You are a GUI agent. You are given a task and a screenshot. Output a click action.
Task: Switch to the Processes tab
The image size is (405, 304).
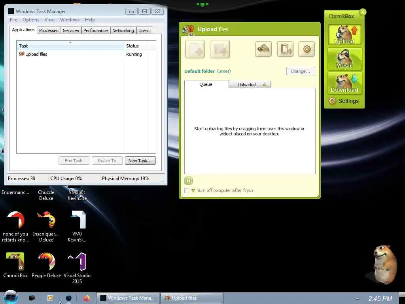(x=49, y=30)
